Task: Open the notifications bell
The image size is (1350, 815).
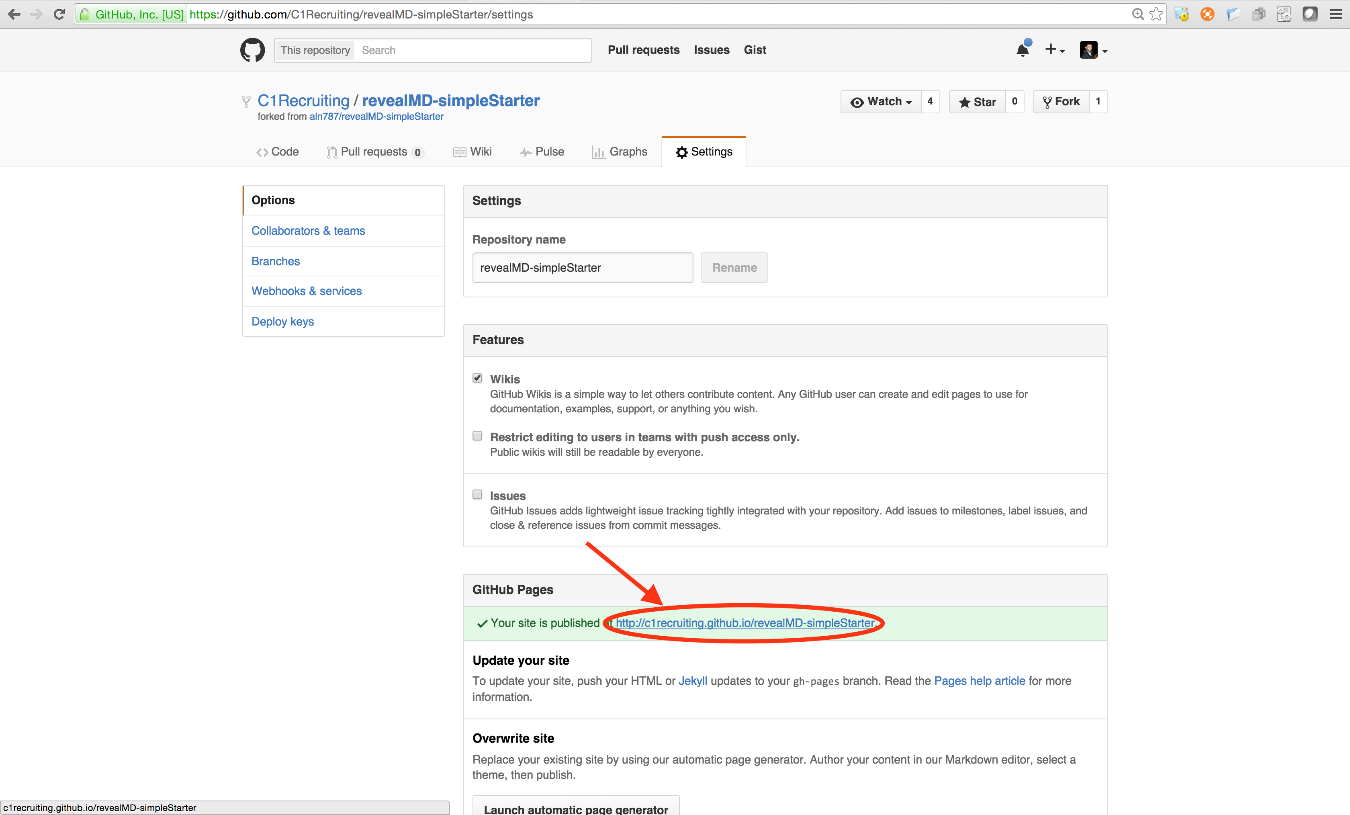Action: (1023, 50)
